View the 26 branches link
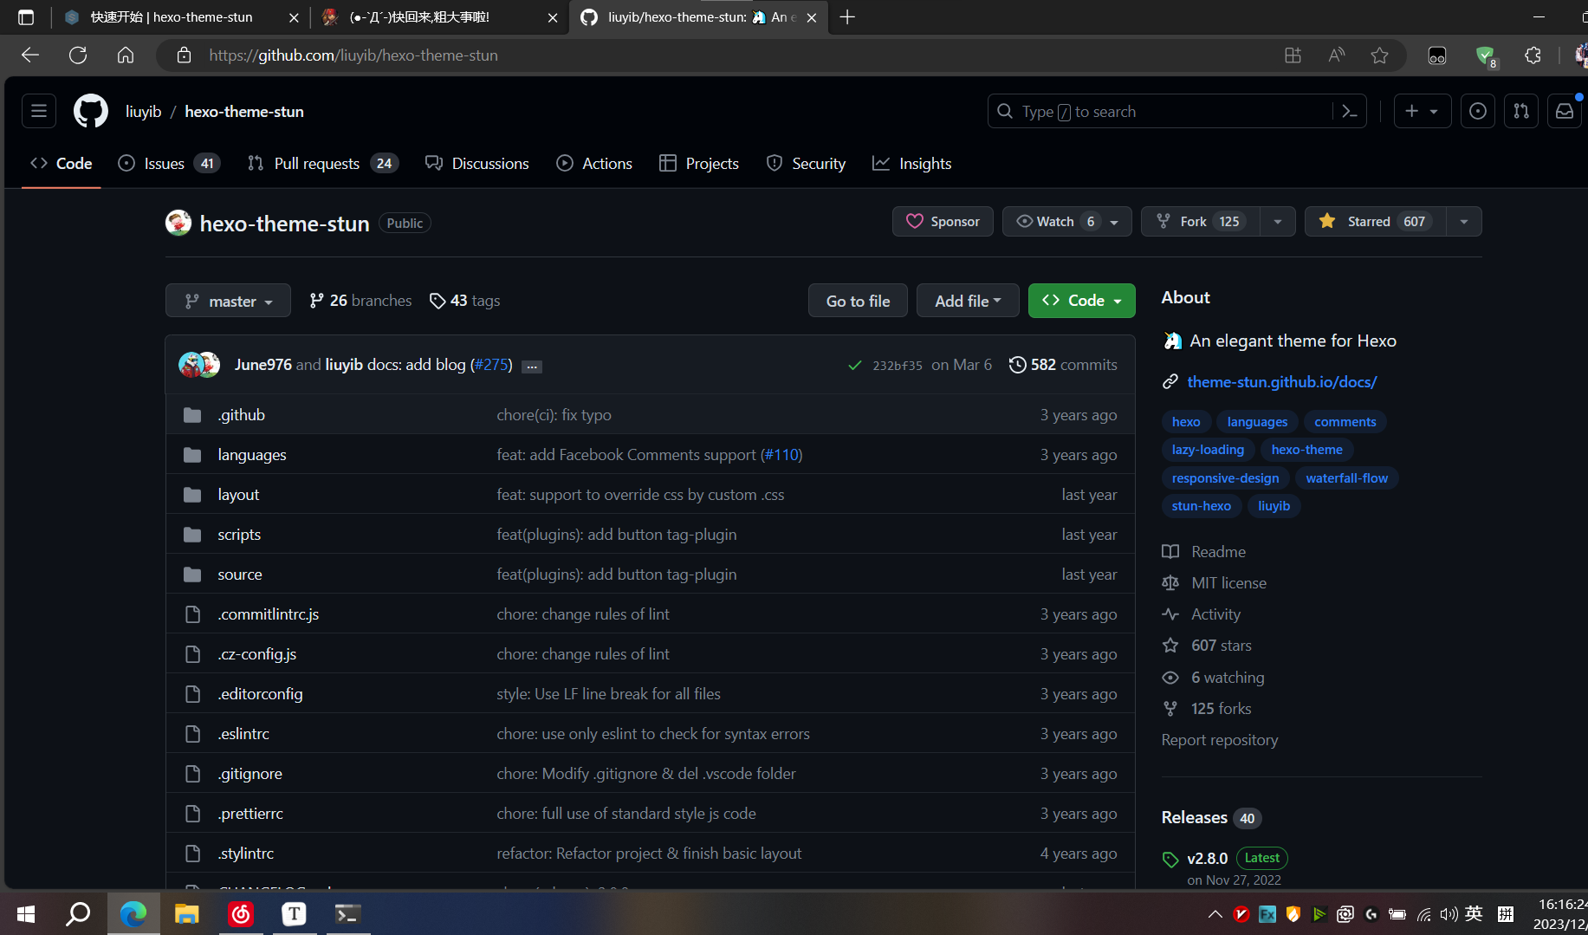The image size is (1588, 935). [360, 301]
